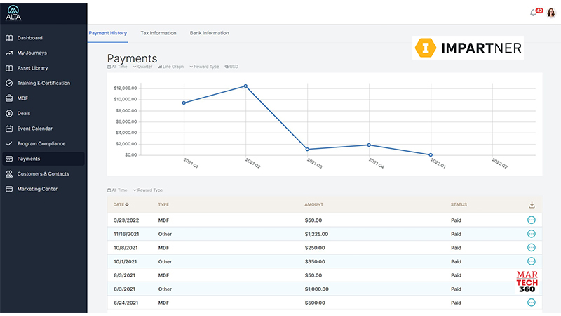Click the TYPE column header
The width and height of the screenshot is (561, 316).
pos(163,204)
